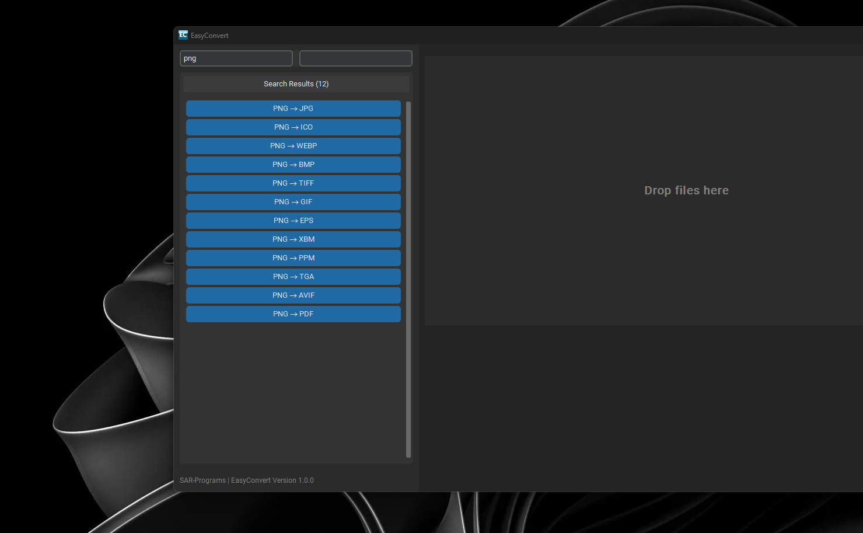Click the Search Results (12) header
The height and width of the screenshot is (533, 863).
click(x=296, y=84)
